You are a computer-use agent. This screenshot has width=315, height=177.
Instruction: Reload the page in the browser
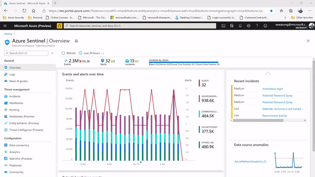tap(24, 11)
